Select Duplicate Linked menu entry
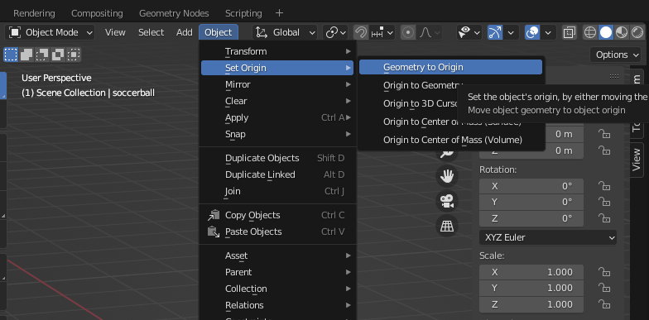Screen dimensions: 649x320 pyautogui.click(x=277, y=174)
